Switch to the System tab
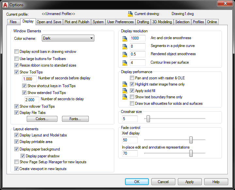This screenshot has width=235, height=190. [x=98, y=22]
